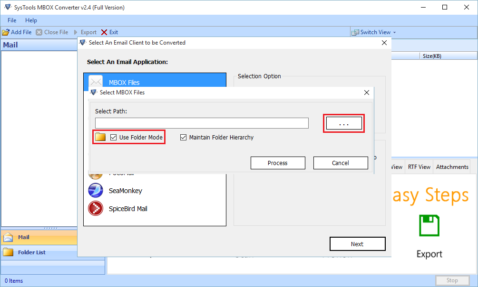Viewport: 478px width, 287px height.
Task: Switch to the Attachments tab
Action: pos(452,167)
